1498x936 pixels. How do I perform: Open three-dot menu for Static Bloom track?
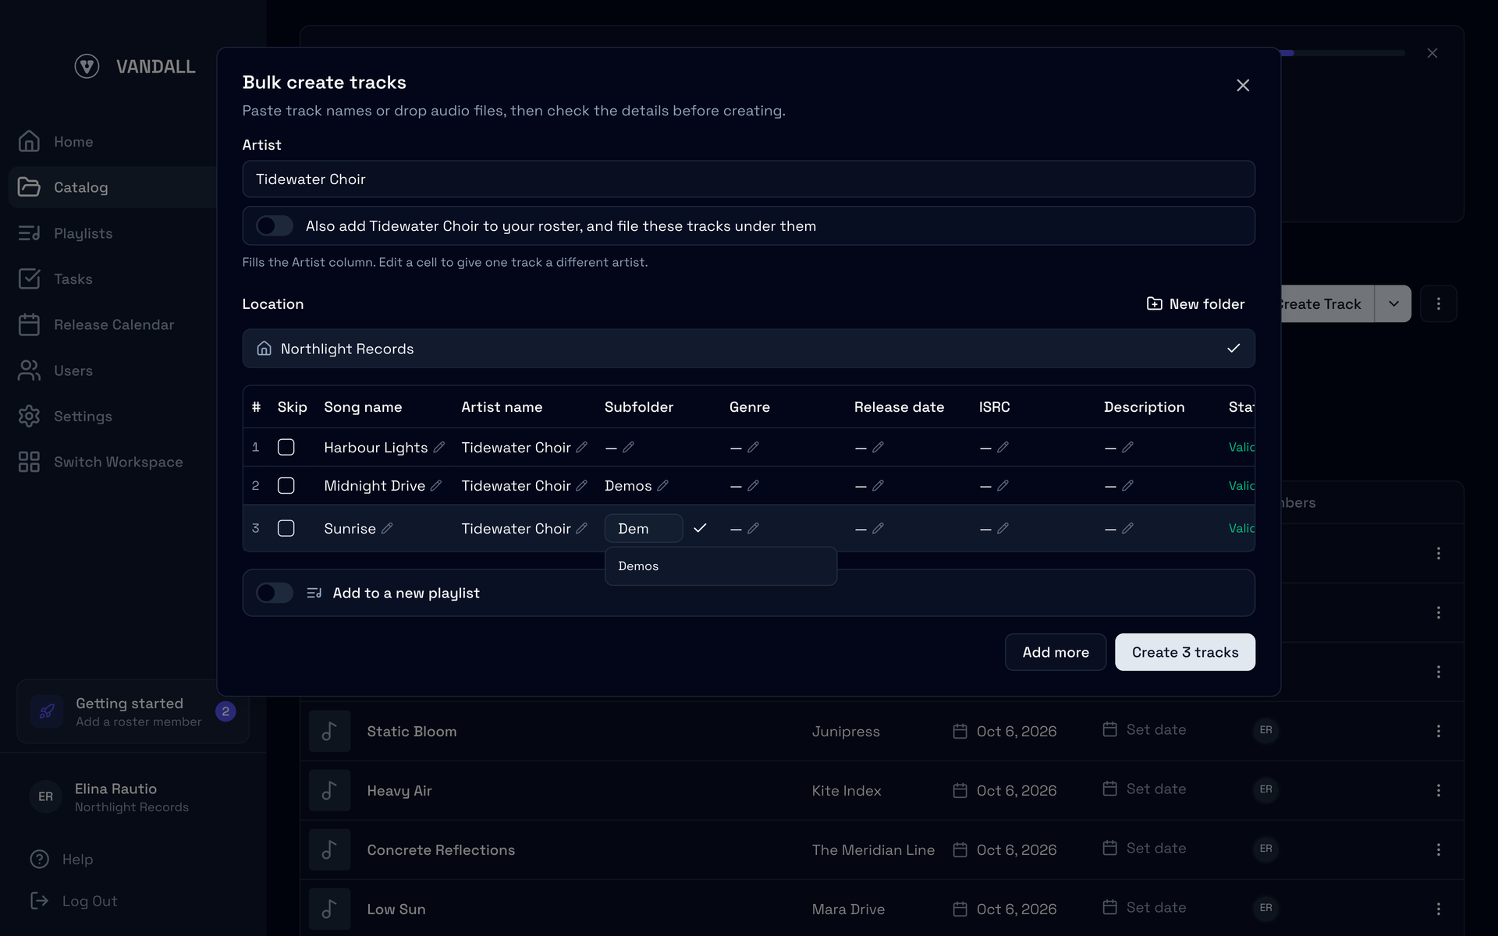(1438, 731)
